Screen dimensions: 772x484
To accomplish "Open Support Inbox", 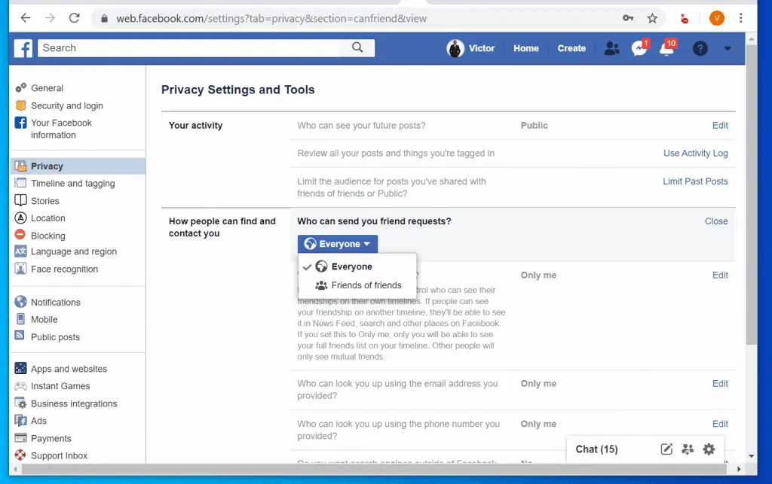I will [x=59, y=455].
